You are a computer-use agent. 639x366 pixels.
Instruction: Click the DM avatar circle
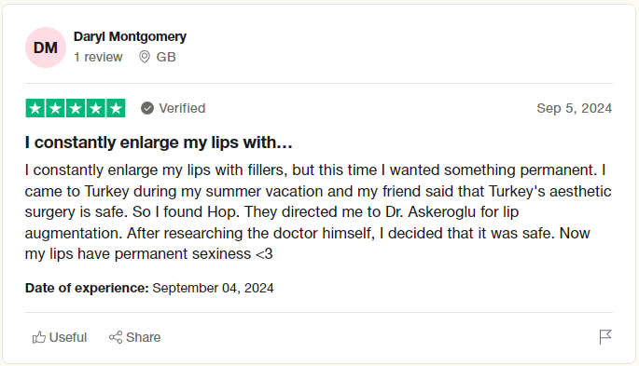coord(46,47)
